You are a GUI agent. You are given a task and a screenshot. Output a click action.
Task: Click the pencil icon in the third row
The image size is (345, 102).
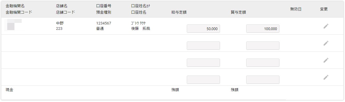(x=326, y=60)
